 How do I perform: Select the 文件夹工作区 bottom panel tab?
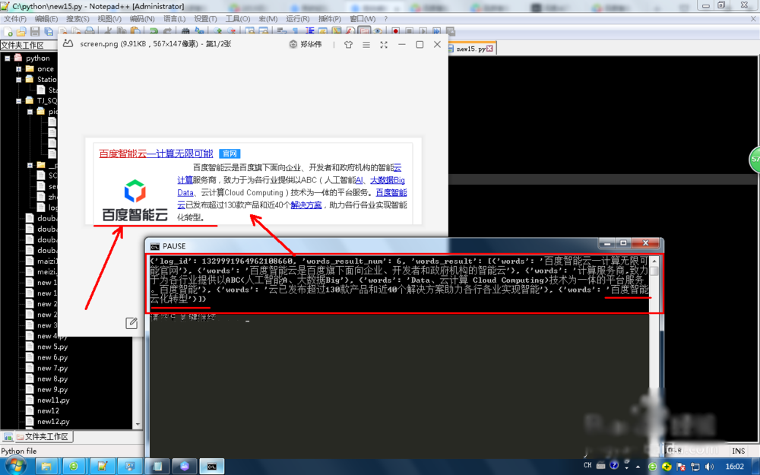point(43,437)
